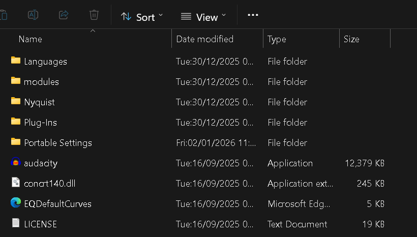Open the View dropdown menu
417x237 pixels.
[x=203, y=17]
